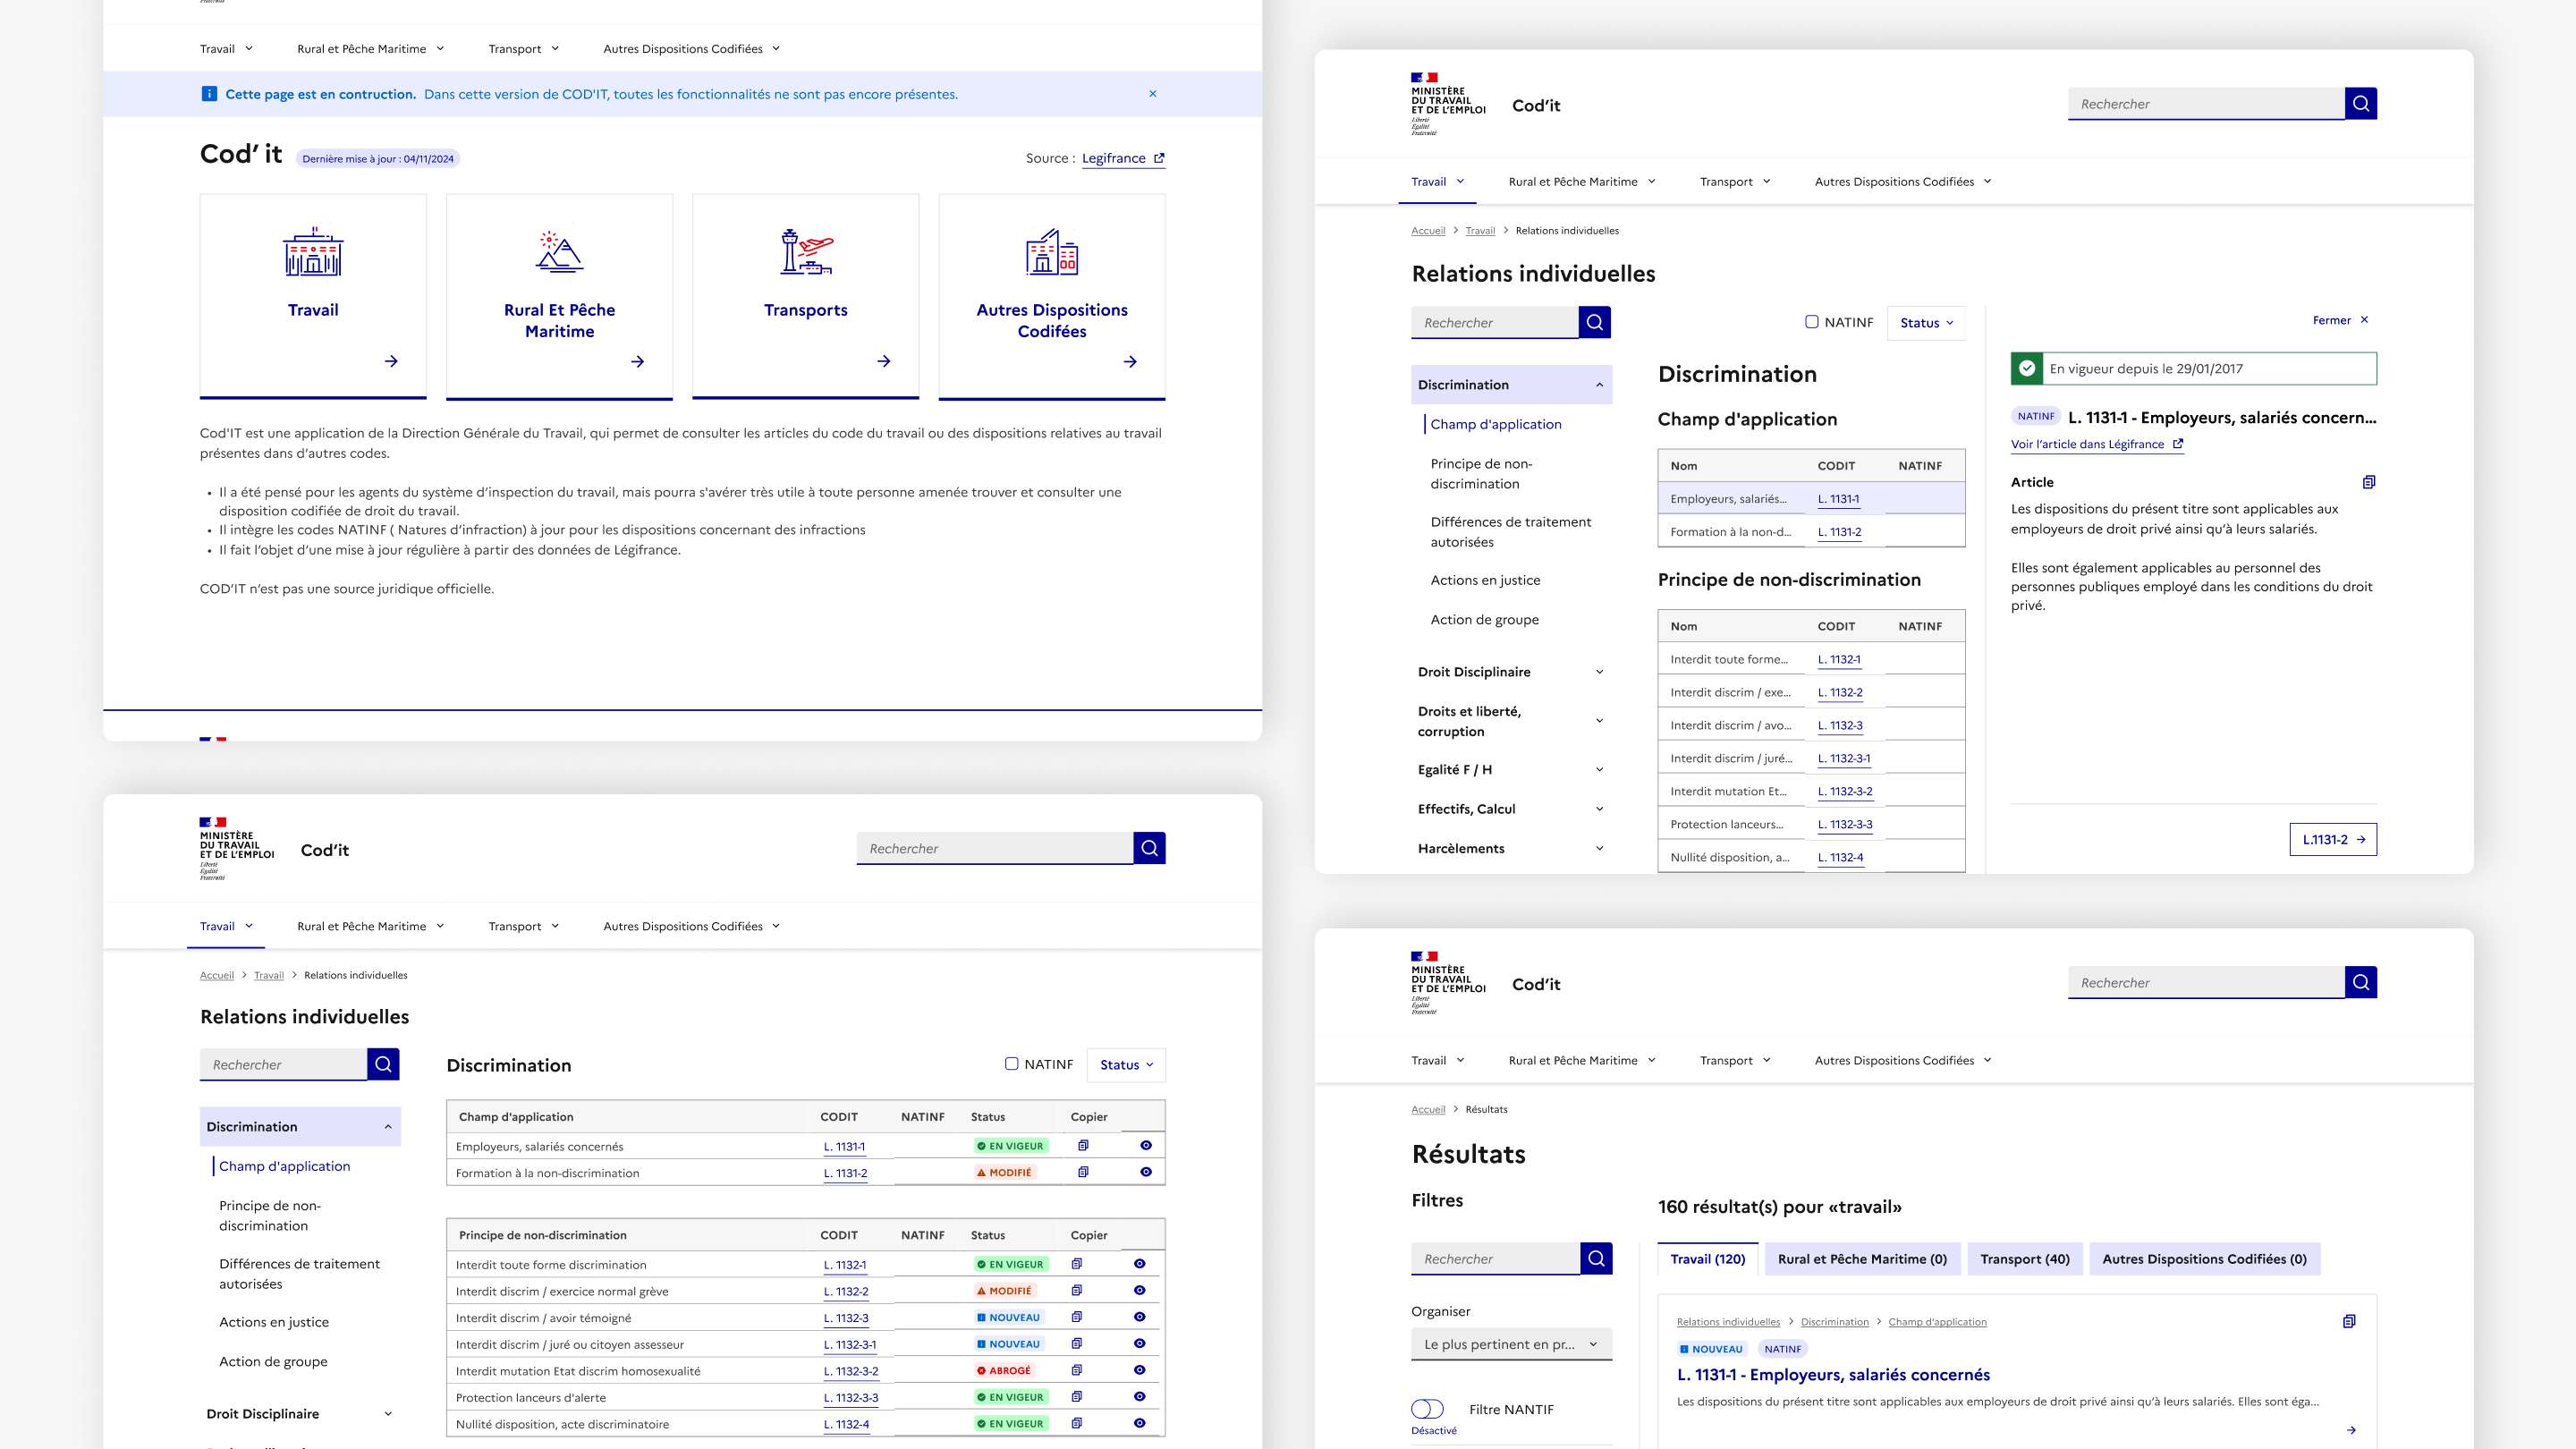Screen dimensions: 2576x1449
Task: Click sidebar search button on article detail page
Action: click(1595, 322)
